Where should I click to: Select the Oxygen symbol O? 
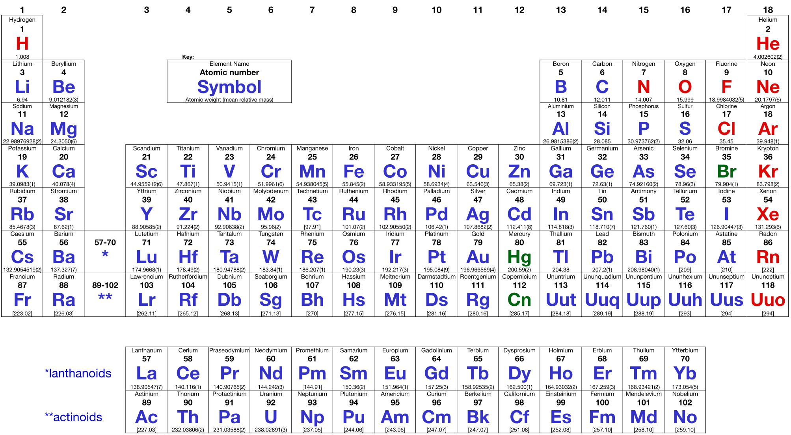click(685, 87)
